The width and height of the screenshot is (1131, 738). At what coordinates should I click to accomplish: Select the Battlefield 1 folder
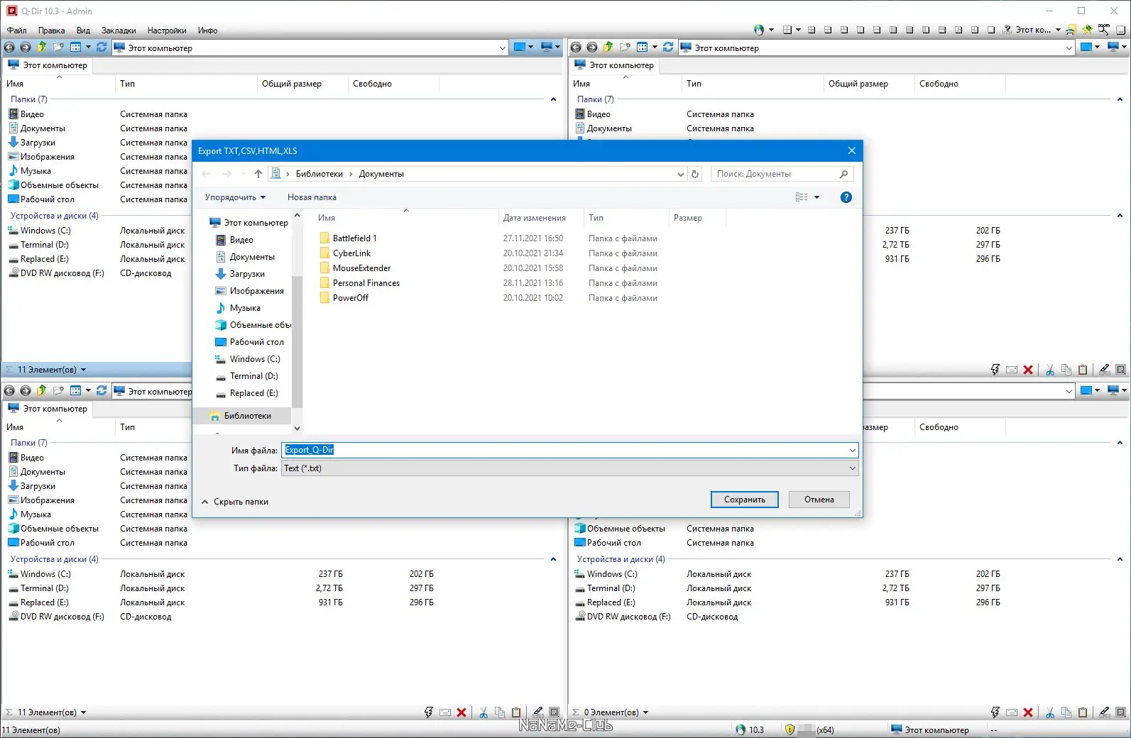[x=355, y=238]
